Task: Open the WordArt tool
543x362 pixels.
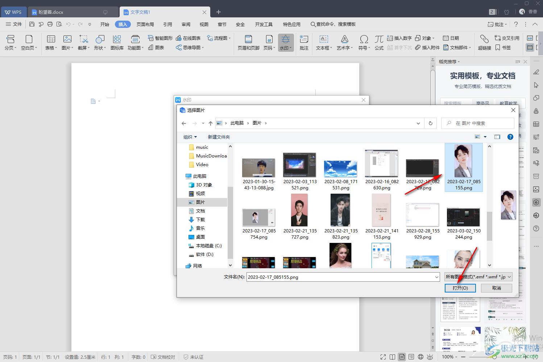Action: (x=344, y=42)
